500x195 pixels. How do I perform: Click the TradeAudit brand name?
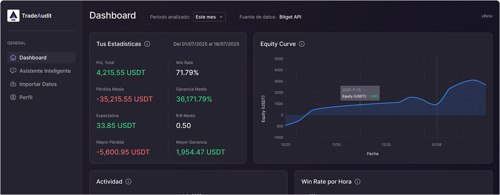[x=37, y=16]
